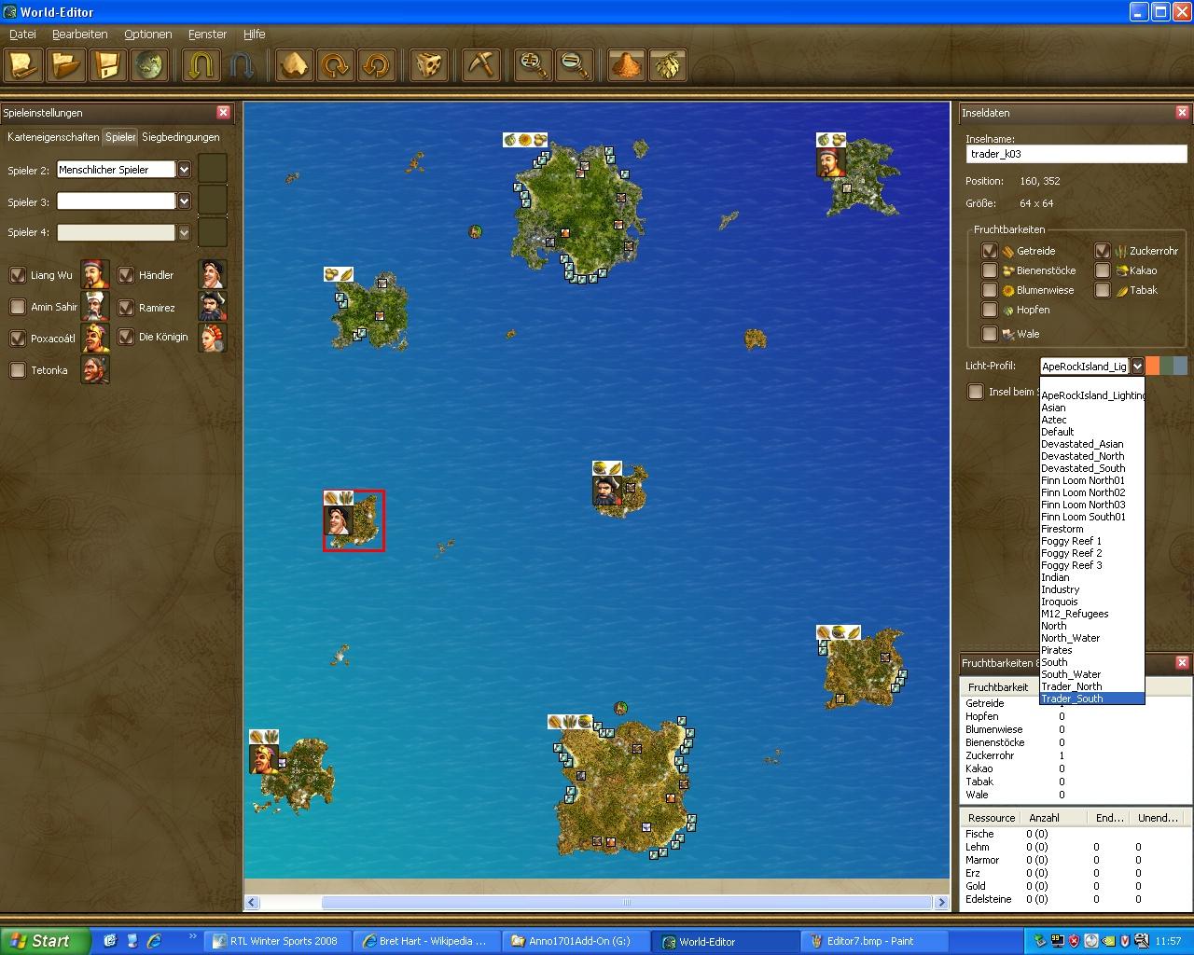The image size is (1194, 955).
Task: Click Tetonka's portrait icon
Action: 94,370
